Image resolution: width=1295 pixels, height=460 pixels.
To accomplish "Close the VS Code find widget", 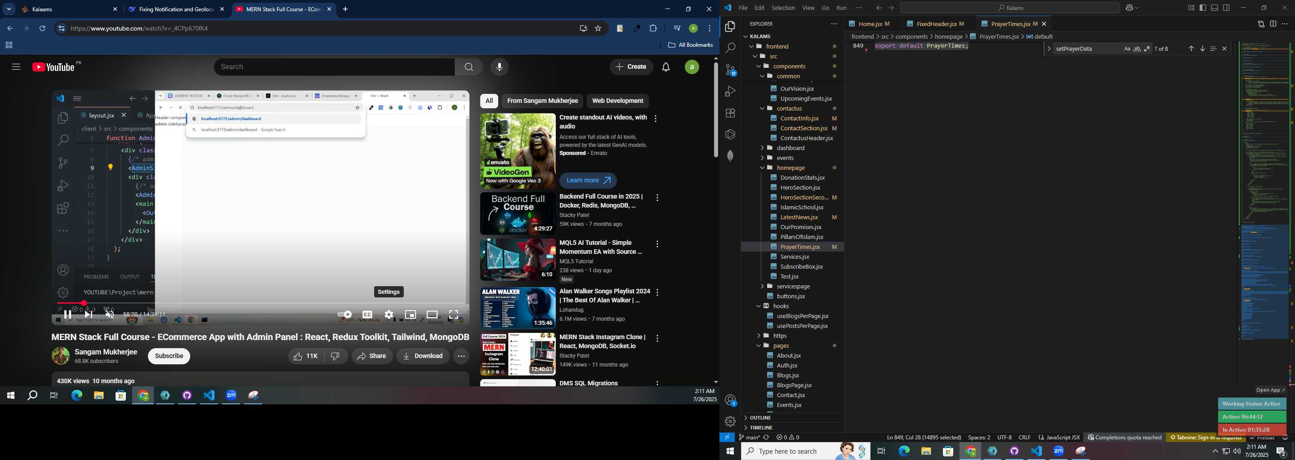I will 1224,49.
